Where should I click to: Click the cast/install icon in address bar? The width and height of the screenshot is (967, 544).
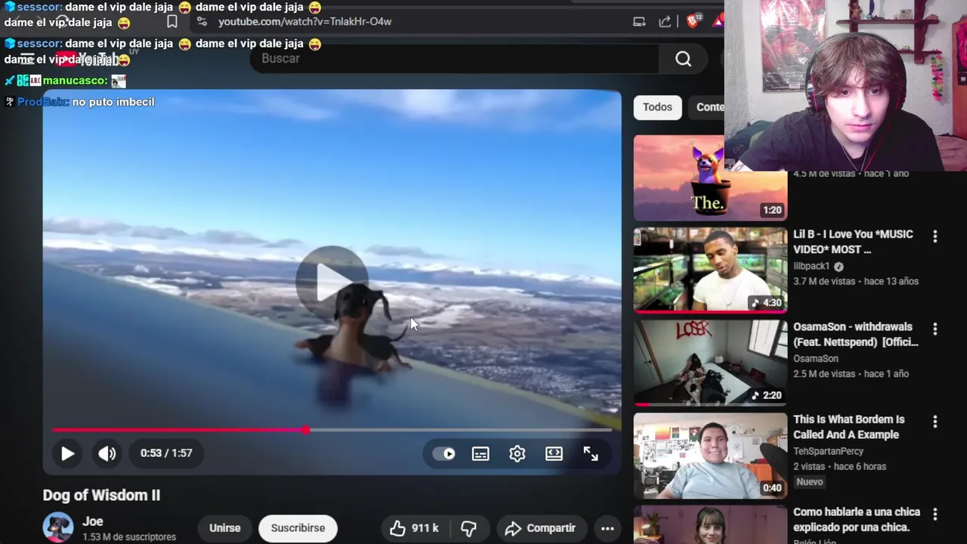[639, 21]
